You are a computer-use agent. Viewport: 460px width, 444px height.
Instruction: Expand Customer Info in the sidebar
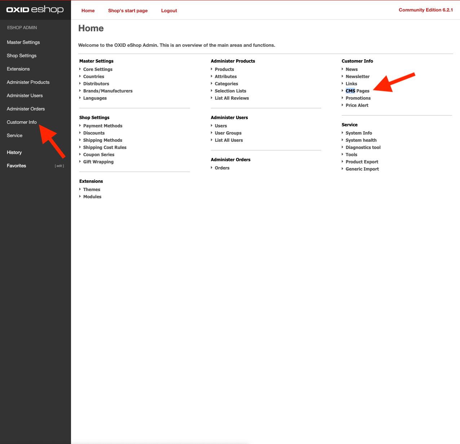coord(22,122)
